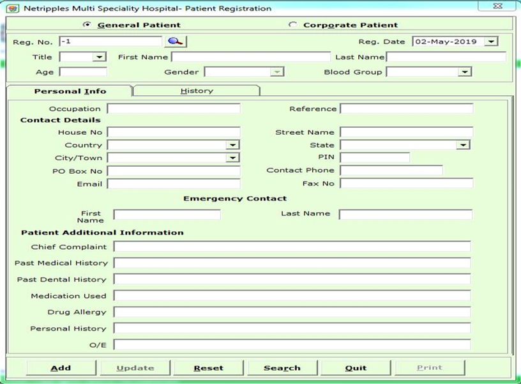Switch to the Personal Info tab
The image size is (521, 384).
(x=70, y=91)
